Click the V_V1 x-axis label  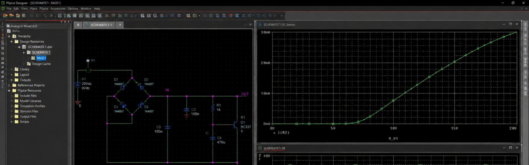tap(393, 139)
